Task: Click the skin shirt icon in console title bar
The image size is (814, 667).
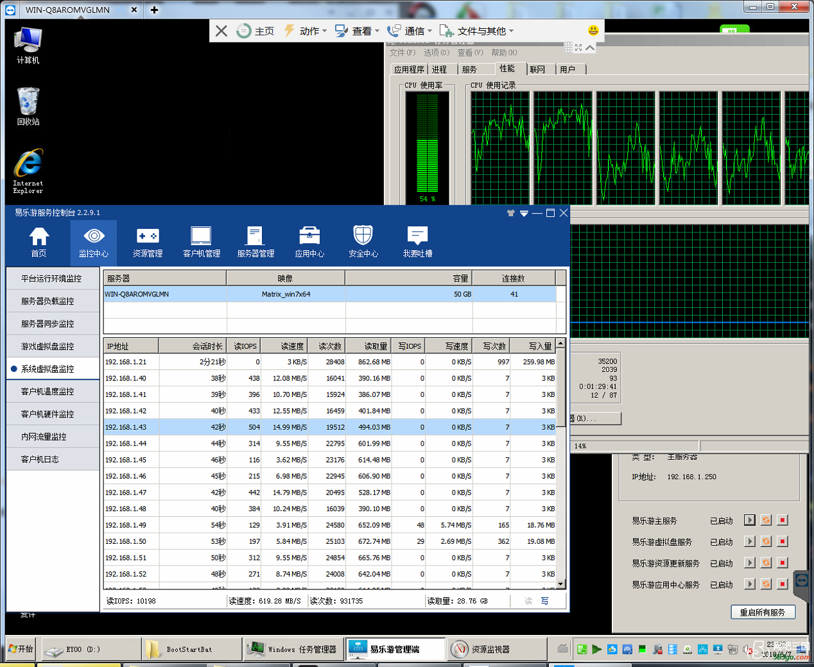Action: (511, 213)
